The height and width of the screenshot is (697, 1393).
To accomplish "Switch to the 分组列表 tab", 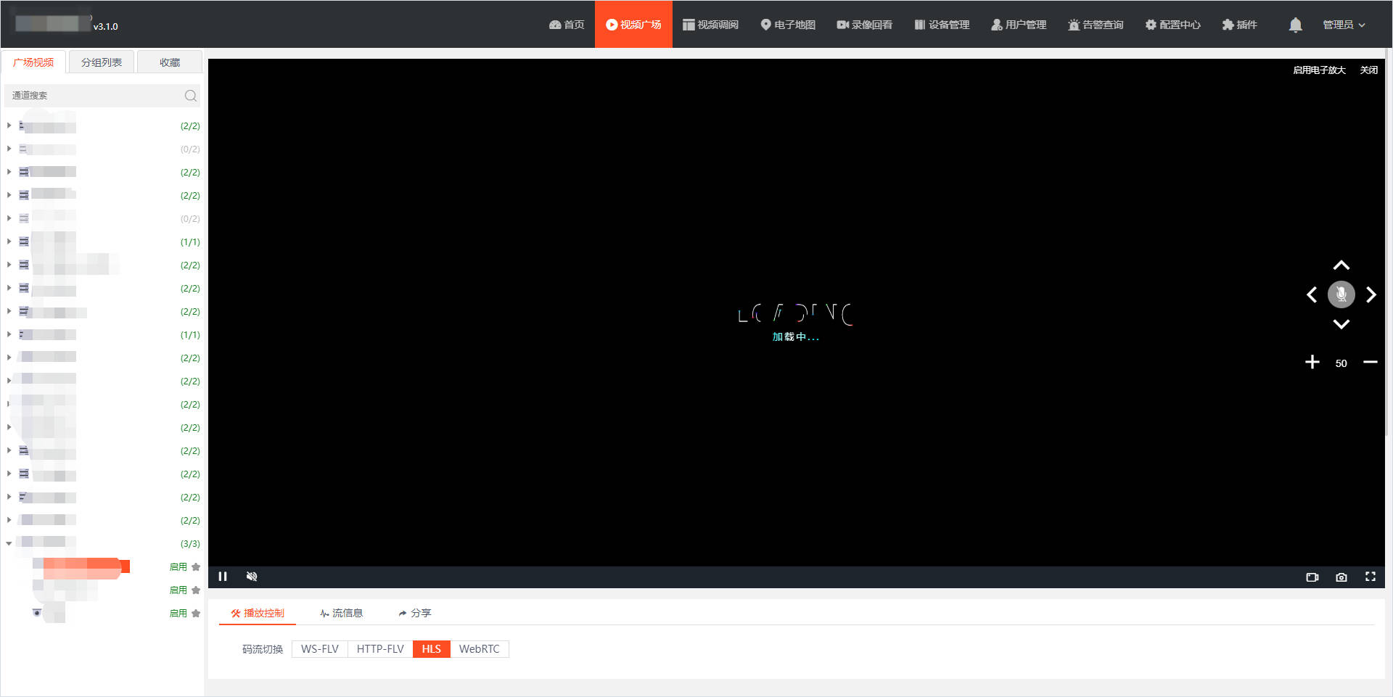I will pos(102,62).
